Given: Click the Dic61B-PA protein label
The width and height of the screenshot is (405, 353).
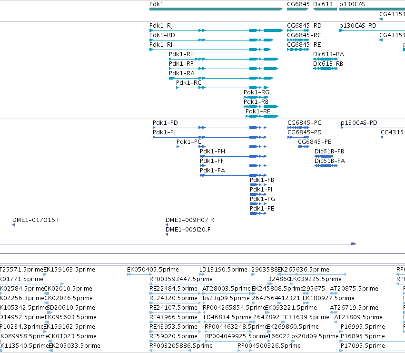Looking at the screenshot, I should click(x=330, y=161).
